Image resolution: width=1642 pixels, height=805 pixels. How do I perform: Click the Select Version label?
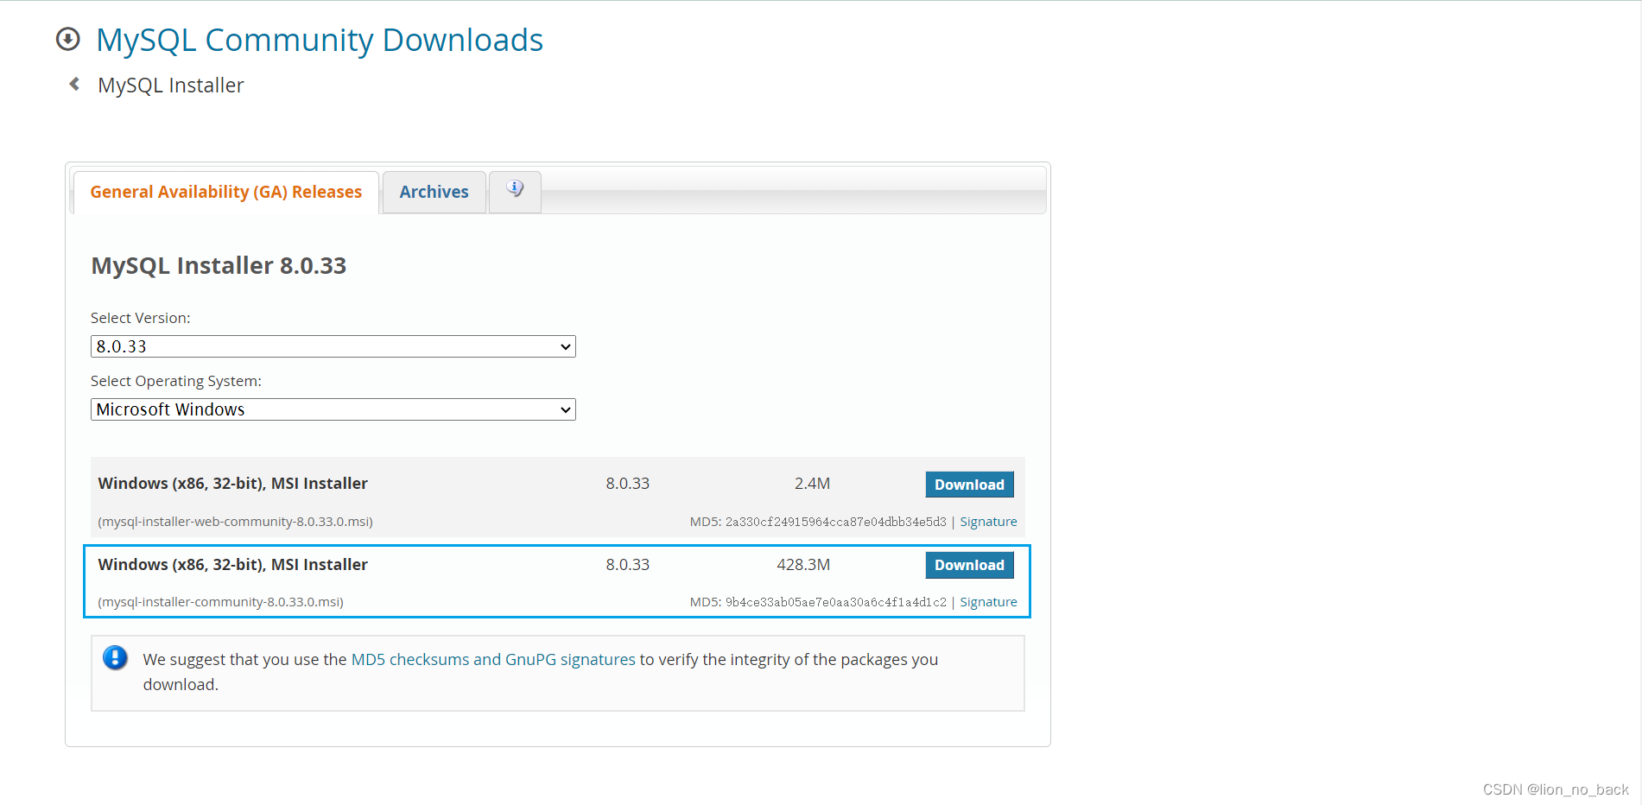(141, 318)
